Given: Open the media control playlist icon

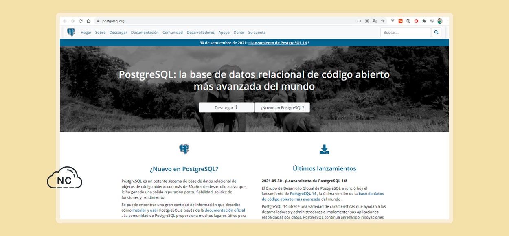Looking at the screenshot, I should point(432,21).
